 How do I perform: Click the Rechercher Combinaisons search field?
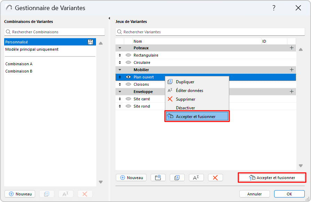(55, 32)
